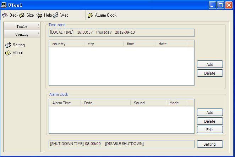Click the date column header in Time zone

click(x=171, y=44)
